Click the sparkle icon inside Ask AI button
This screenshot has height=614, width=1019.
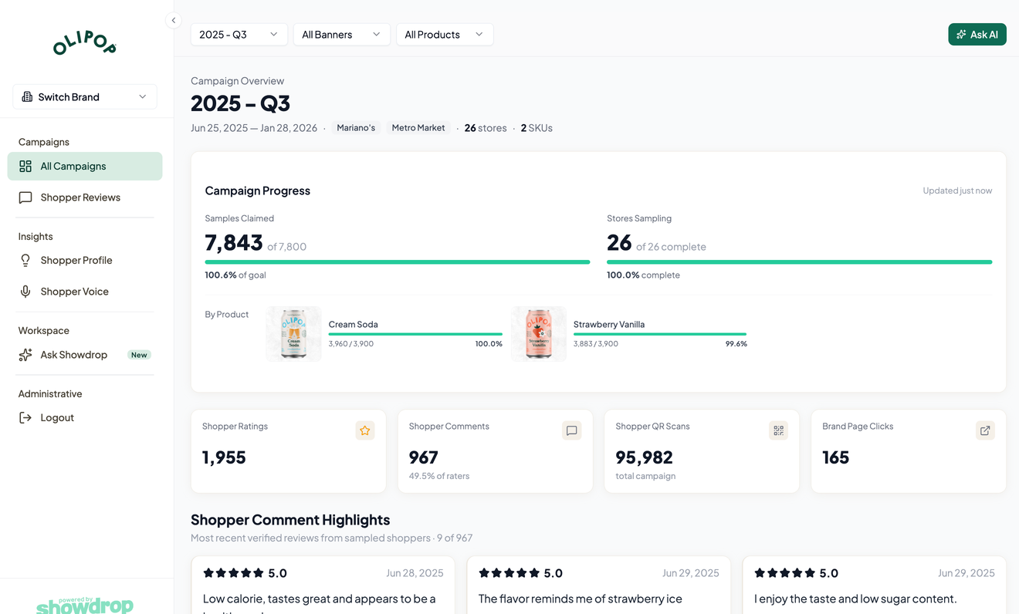point(961,35)
